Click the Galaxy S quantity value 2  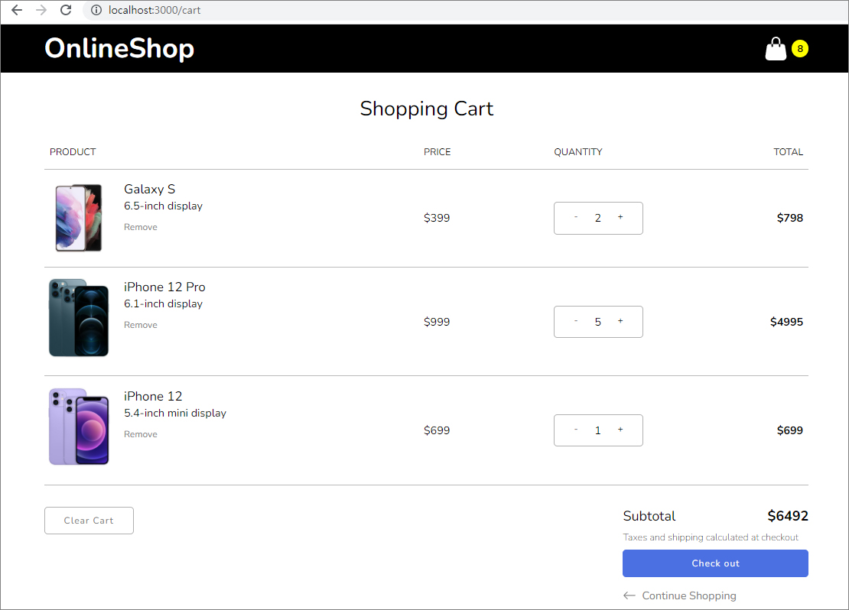pos(598,218)
